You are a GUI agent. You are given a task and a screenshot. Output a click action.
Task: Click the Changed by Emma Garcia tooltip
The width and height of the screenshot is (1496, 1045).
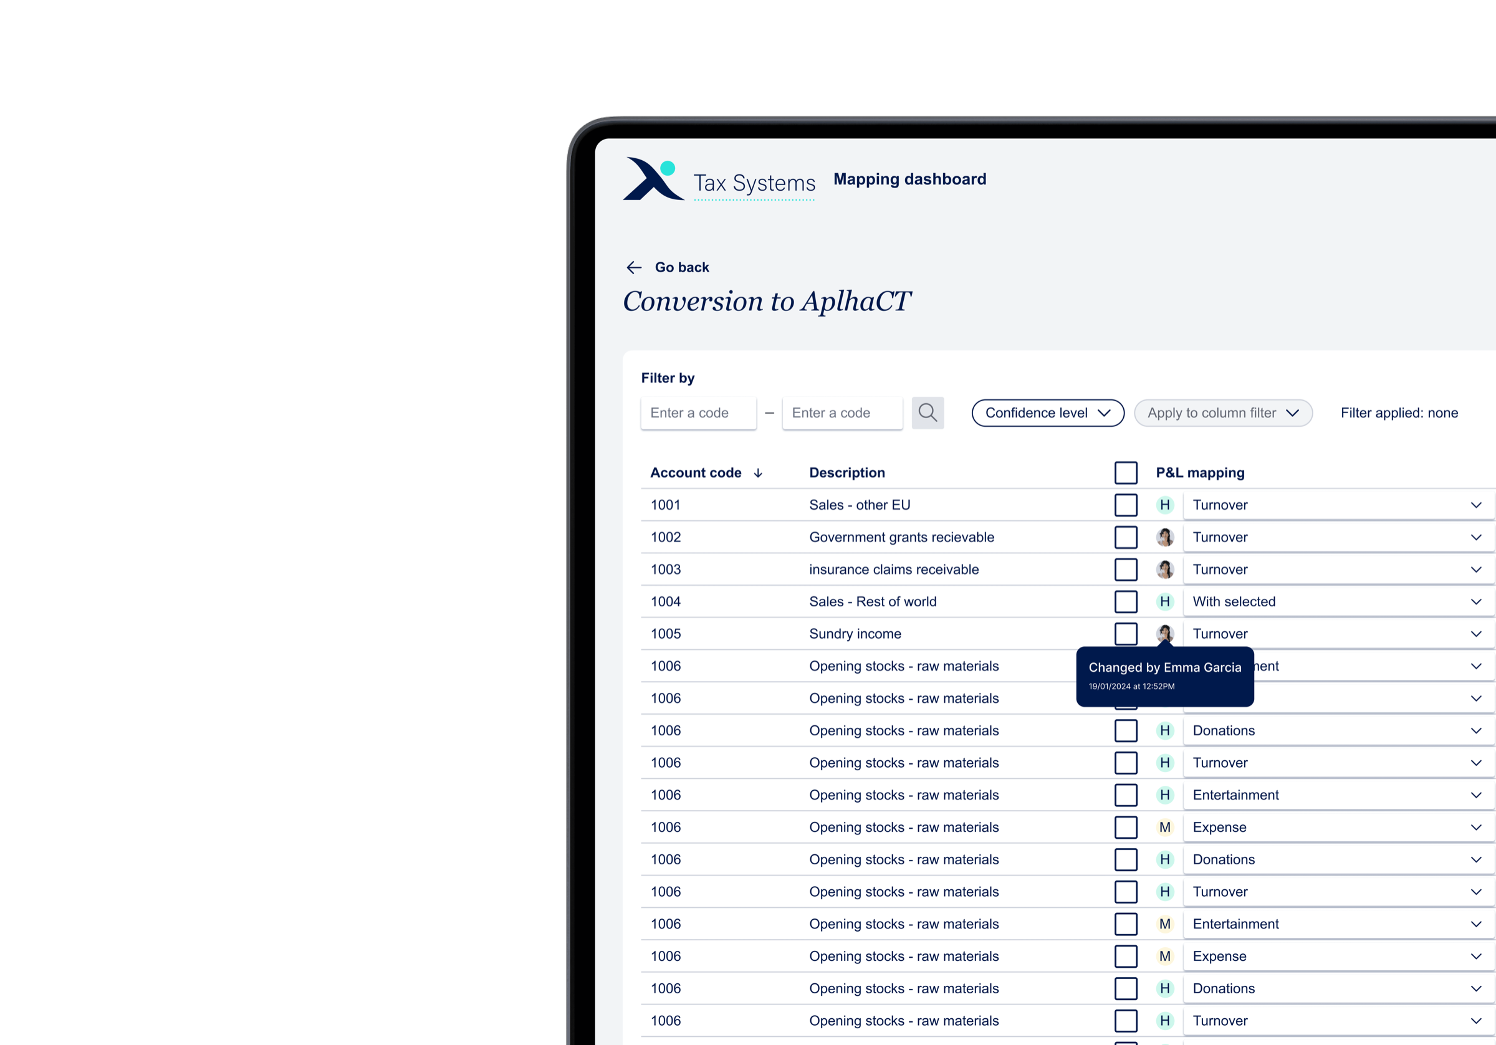click(1164, 675)
